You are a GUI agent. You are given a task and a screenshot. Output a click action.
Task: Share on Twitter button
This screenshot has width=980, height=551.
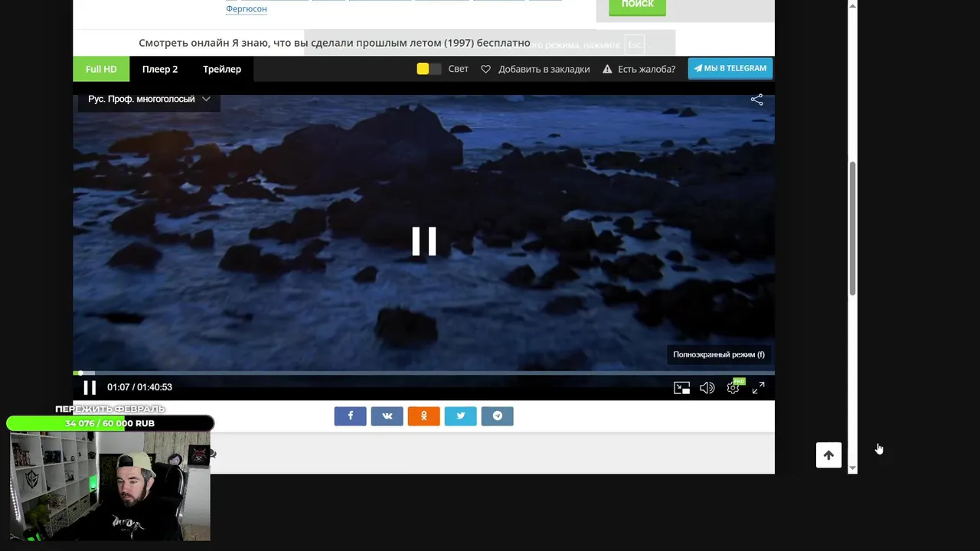460,416
